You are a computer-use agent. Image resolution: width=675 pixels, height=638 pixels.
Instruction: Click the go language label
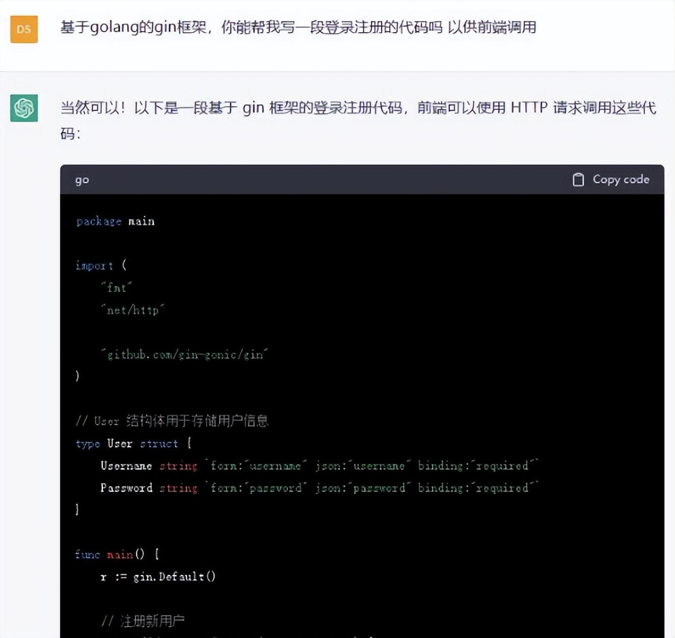tap(82, 180)
